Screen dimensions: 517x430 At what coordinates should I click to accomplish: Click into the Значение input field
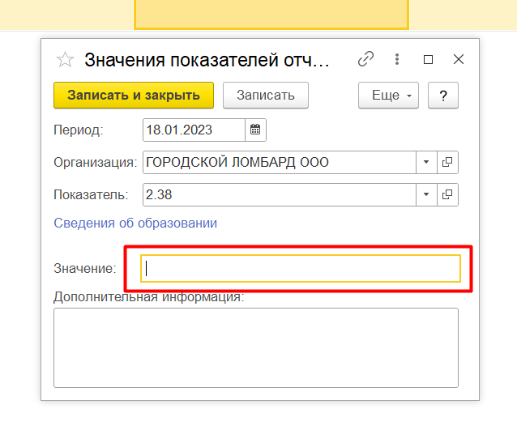click(x=300, y=268)
